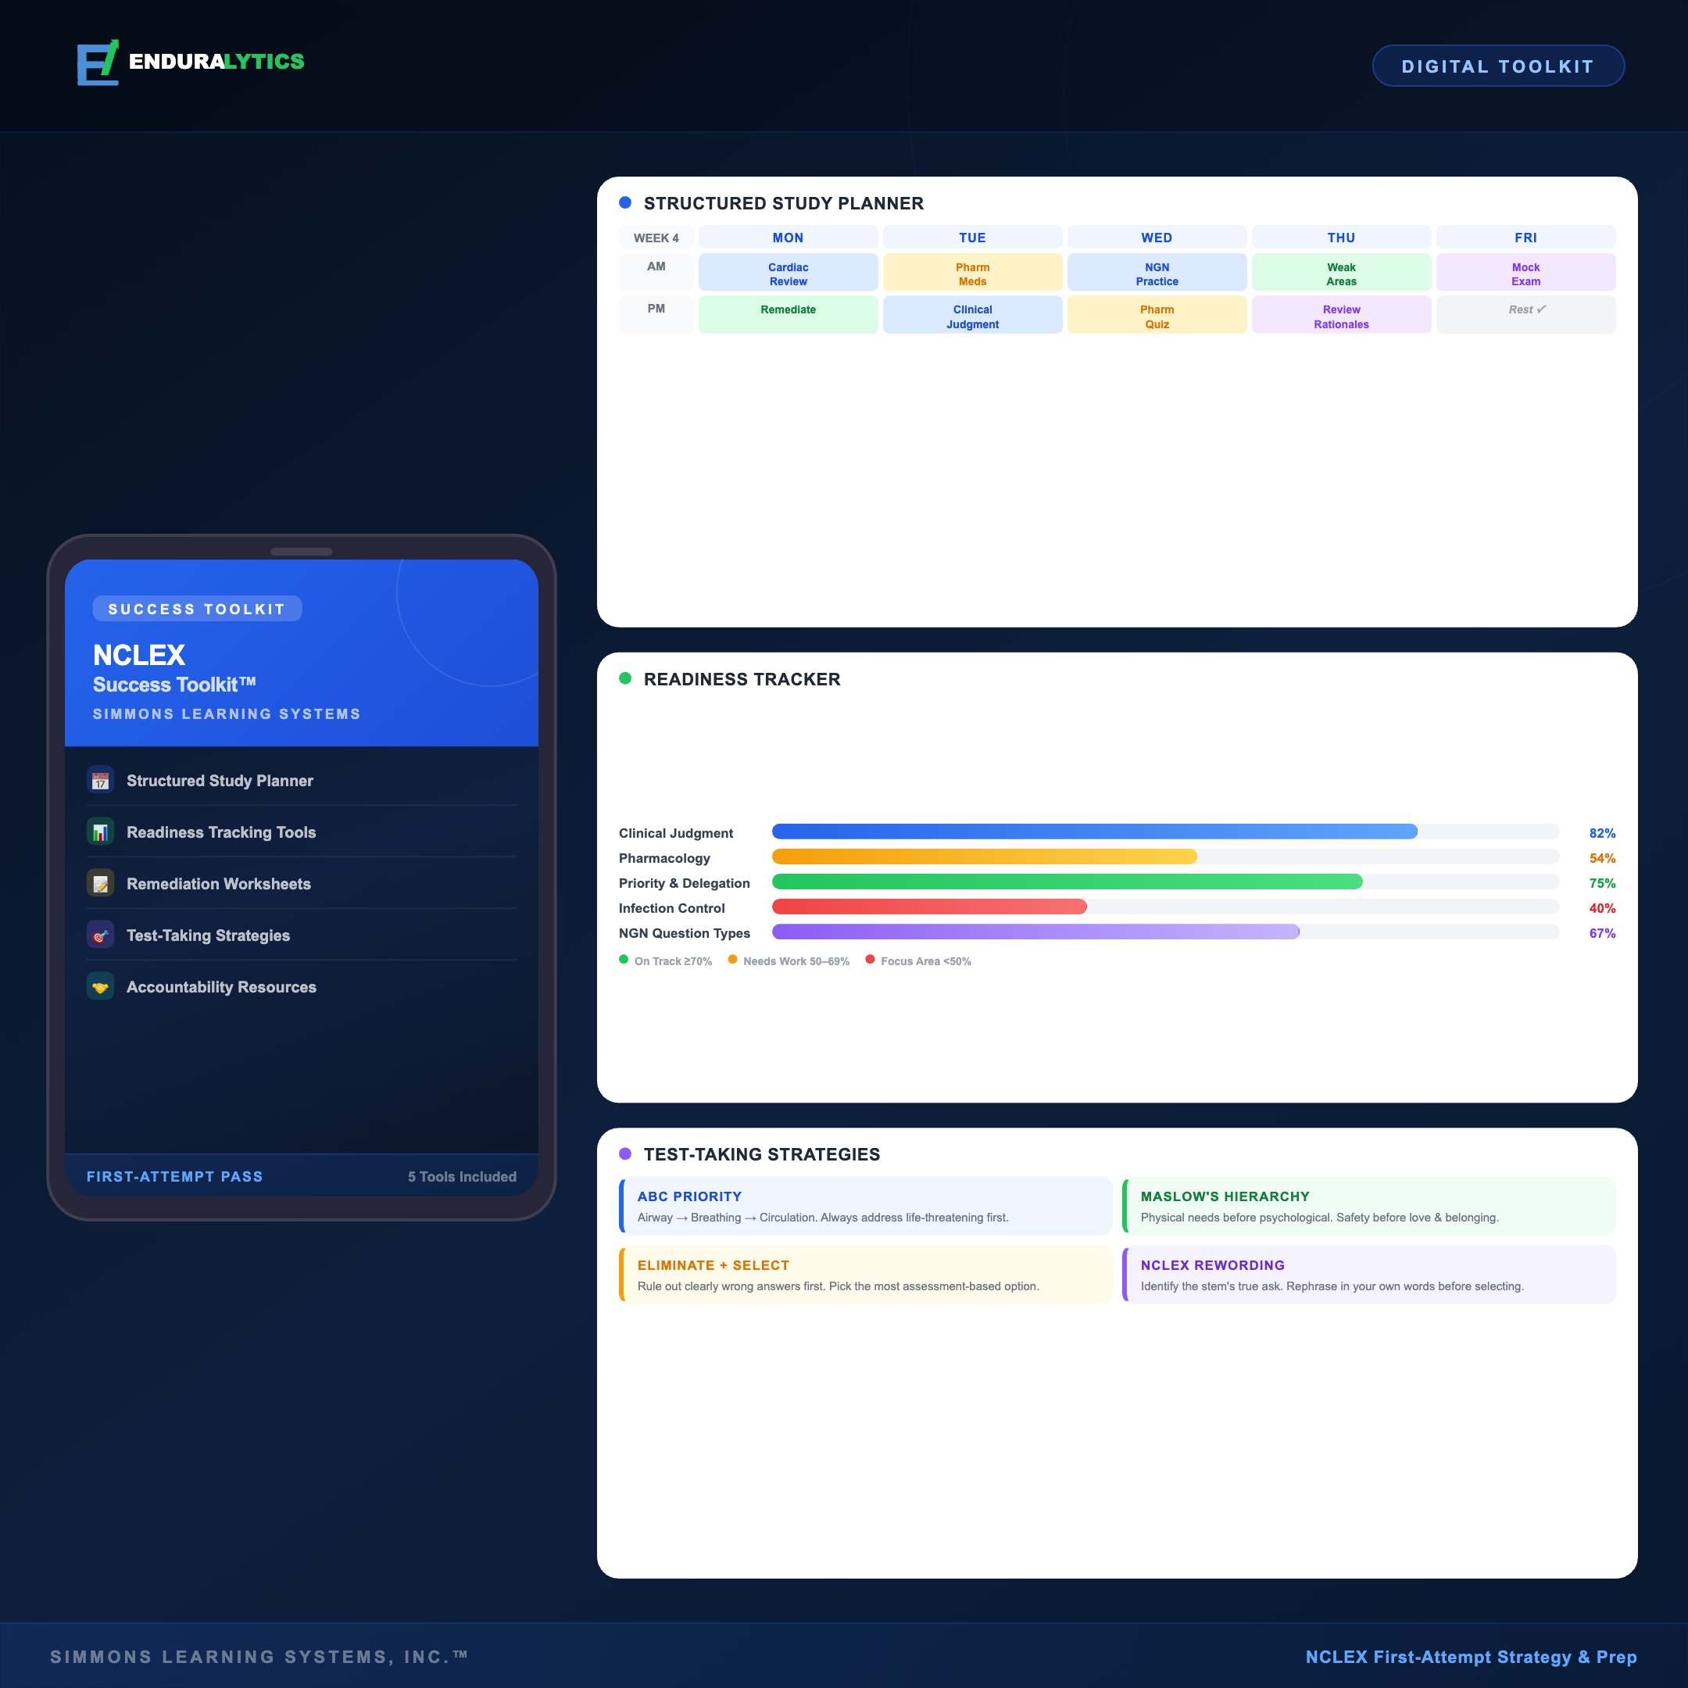Screen dimensions: 1688x1688
Task: Click the blue dot beside Structured Study Planner heading
Action: point(624,202)
